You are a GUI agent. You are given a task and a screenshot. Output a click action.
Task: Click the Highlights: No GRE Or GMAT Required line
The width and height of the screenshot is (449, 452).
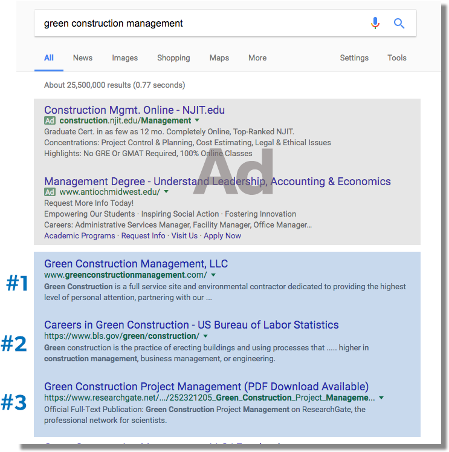coord(148,153)
